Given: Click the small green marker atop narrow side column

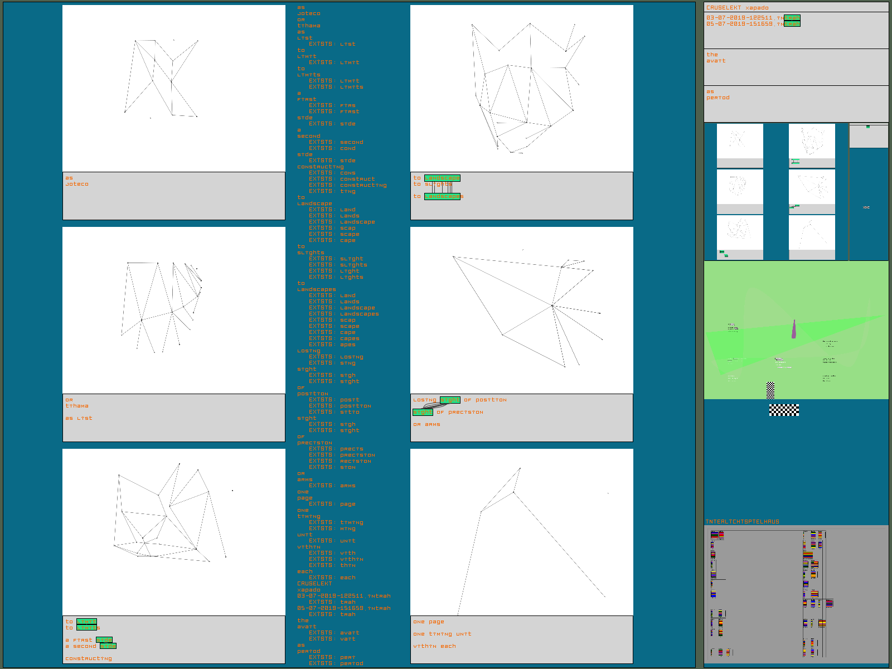Looking at the screenshot, I should tap(867, 127).
